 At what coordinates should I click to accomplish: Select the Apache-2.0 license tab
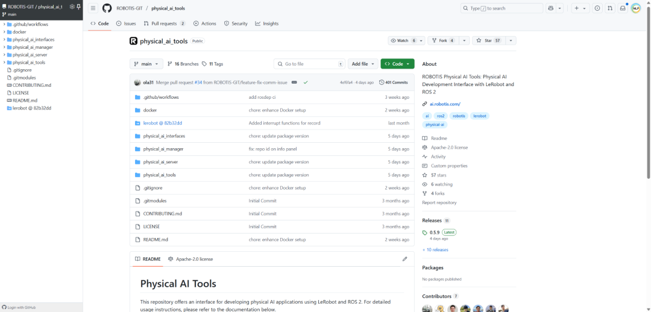190,259
